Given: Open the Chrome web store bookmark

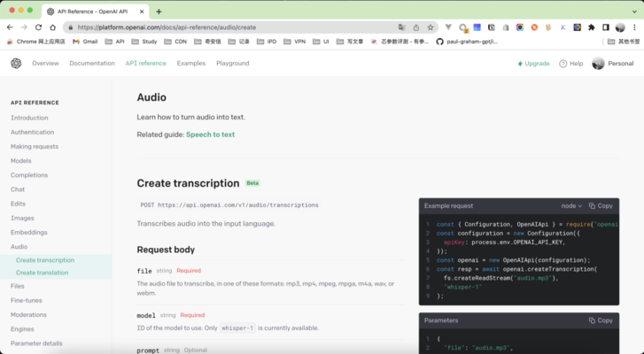Looking at the screenshot, I should click(x=35, y=42).
